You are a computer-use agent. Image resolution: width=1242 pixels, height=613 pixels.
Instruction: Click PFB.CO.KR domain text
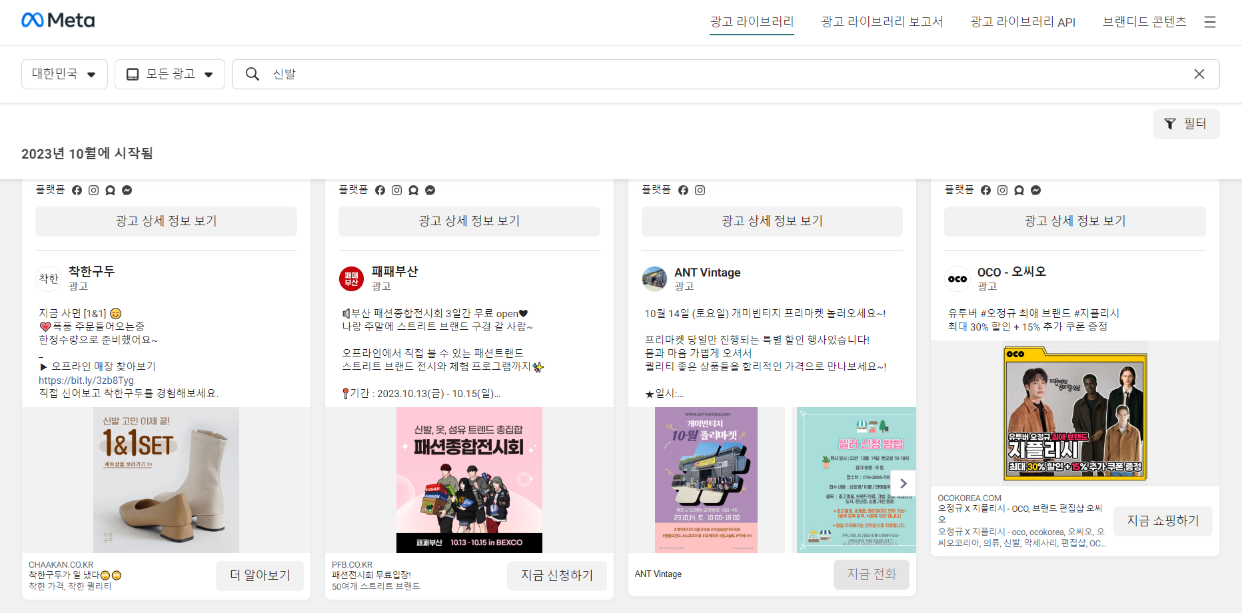click(352, 565)
